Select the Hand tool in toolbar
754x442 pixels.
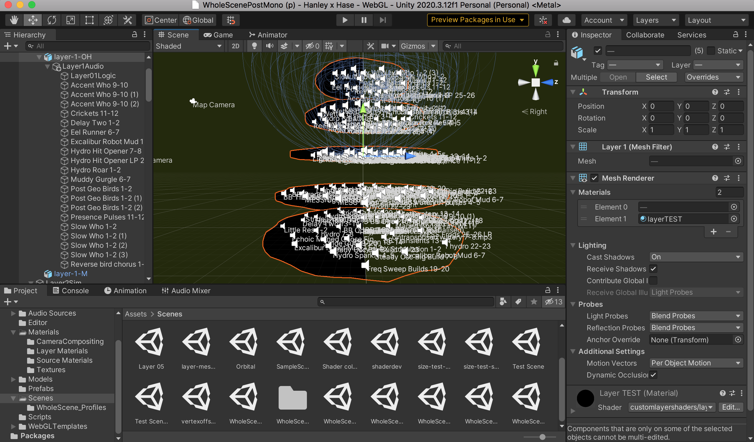[x=14, y=20]
